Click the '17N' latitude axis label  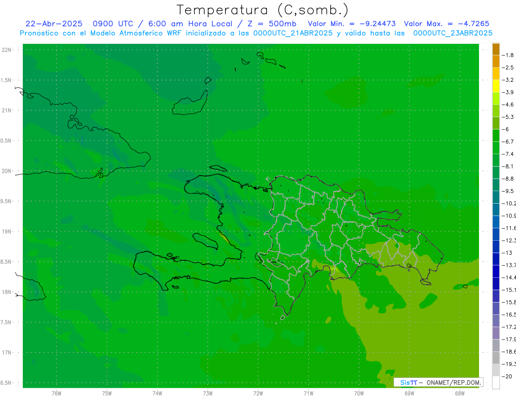coord(6,353)
